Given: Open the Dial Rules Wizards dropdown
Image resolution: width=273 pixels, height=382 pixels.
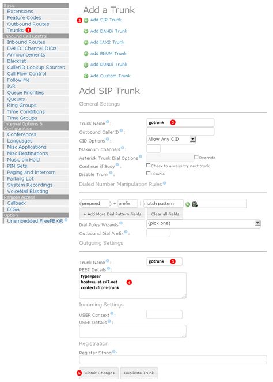Looking at the screenshot, I should pyautogui.click(x=203, y=223).
